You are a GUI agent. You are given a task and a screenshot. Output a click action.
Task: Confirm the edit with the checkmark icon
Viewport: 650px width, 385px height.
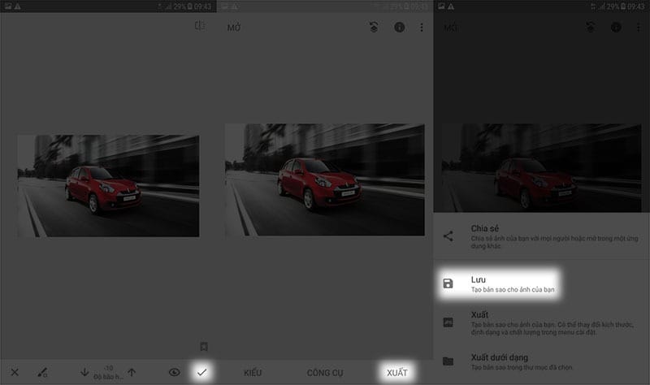[201, 372]
